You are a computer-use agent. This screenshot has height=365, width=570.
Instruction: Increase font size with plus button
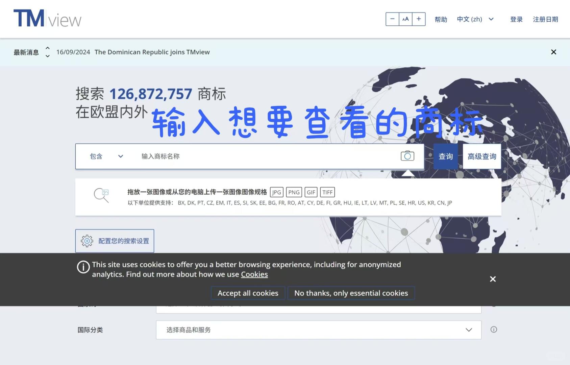pos(419,19)
